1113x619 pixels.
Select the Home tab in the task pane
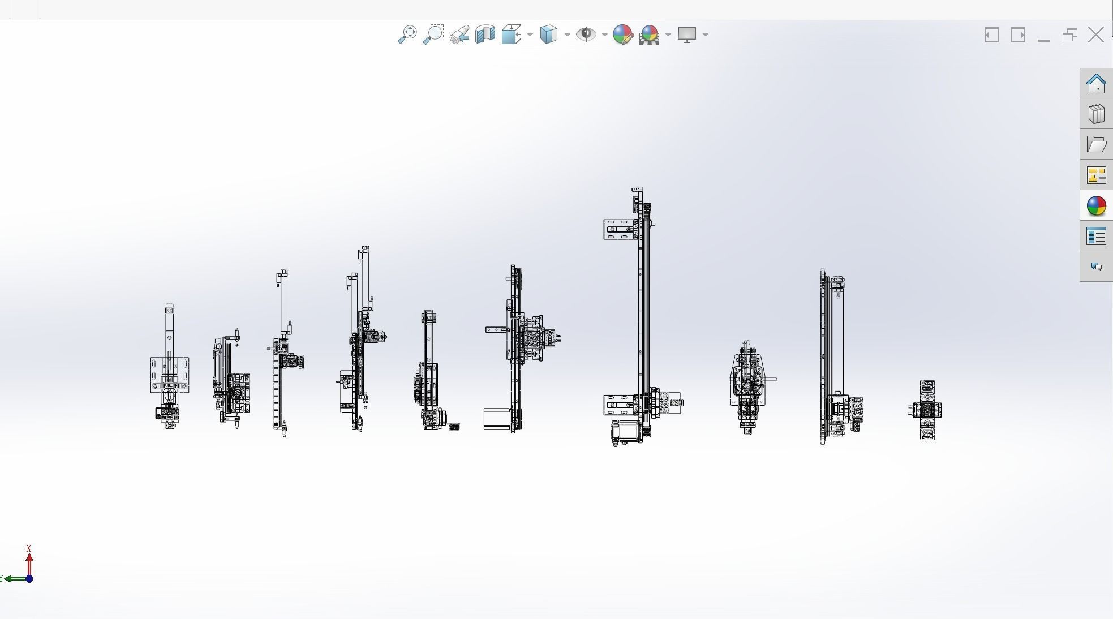(1097, 85)
